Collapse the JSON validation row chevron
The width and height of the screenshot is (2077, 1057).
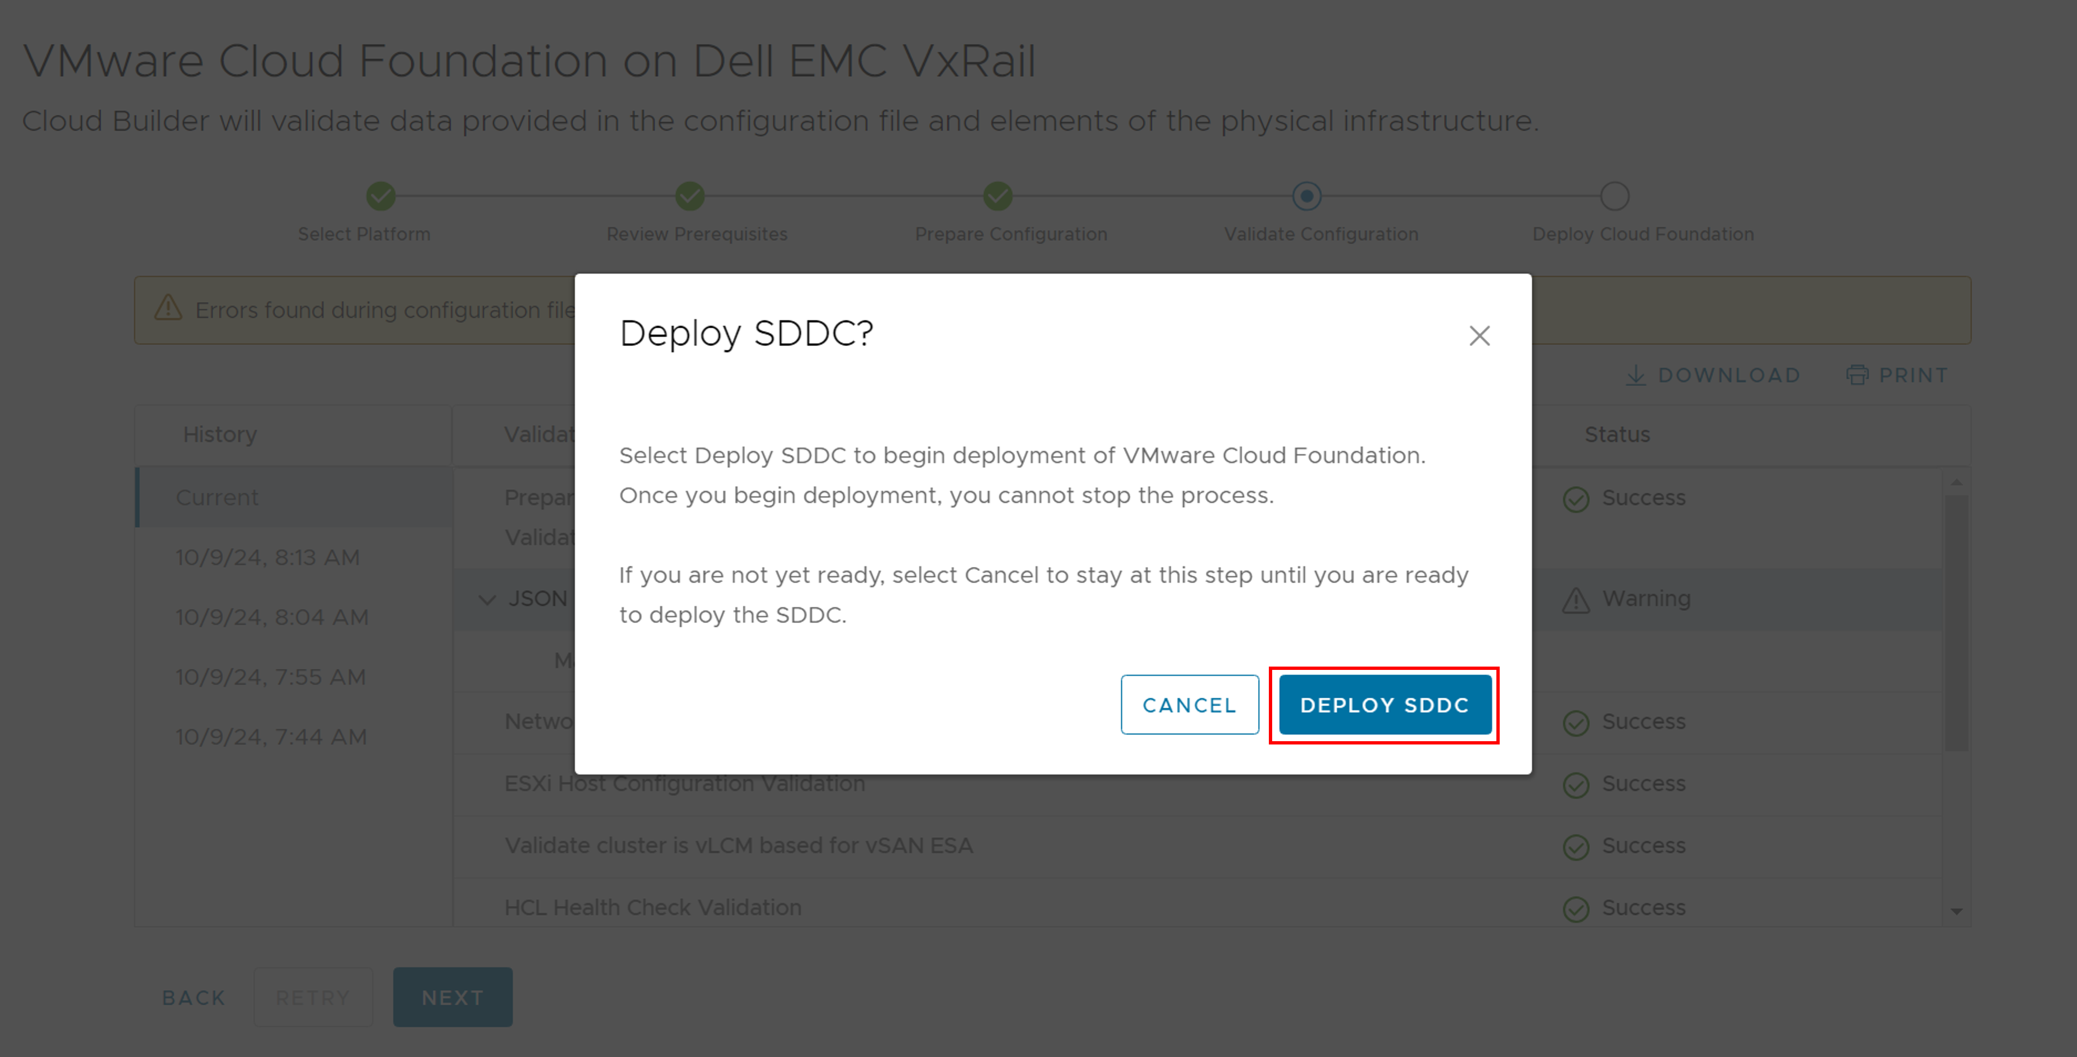(x=487, y=599)
